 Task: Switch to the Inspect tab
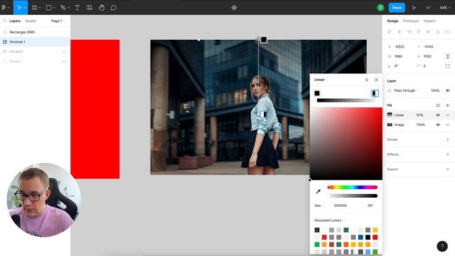[x=429, y=21]
